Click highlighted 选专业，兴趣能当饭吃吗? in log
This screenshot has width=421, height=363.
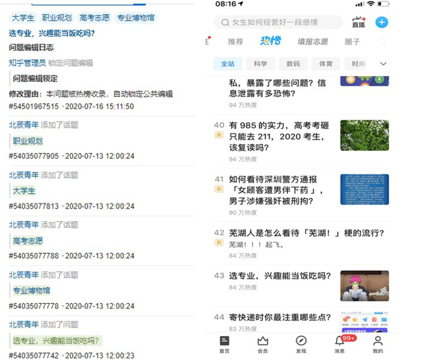56,340
